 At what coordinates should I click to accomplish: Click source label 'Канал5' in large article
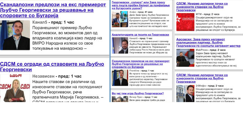[x=40, y=22]
